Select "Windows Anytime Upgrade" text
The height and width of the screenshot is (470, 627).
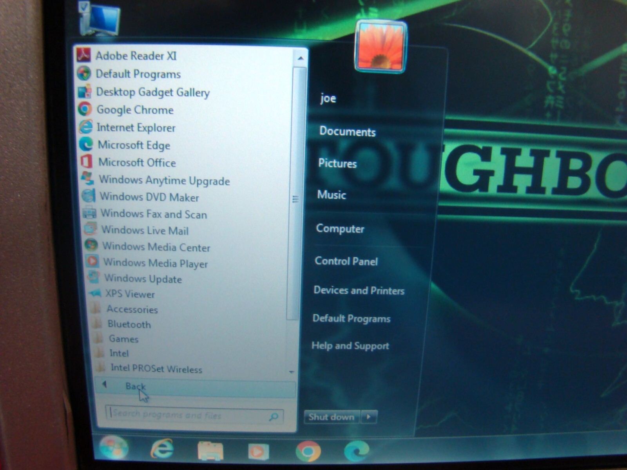[164, 180]
